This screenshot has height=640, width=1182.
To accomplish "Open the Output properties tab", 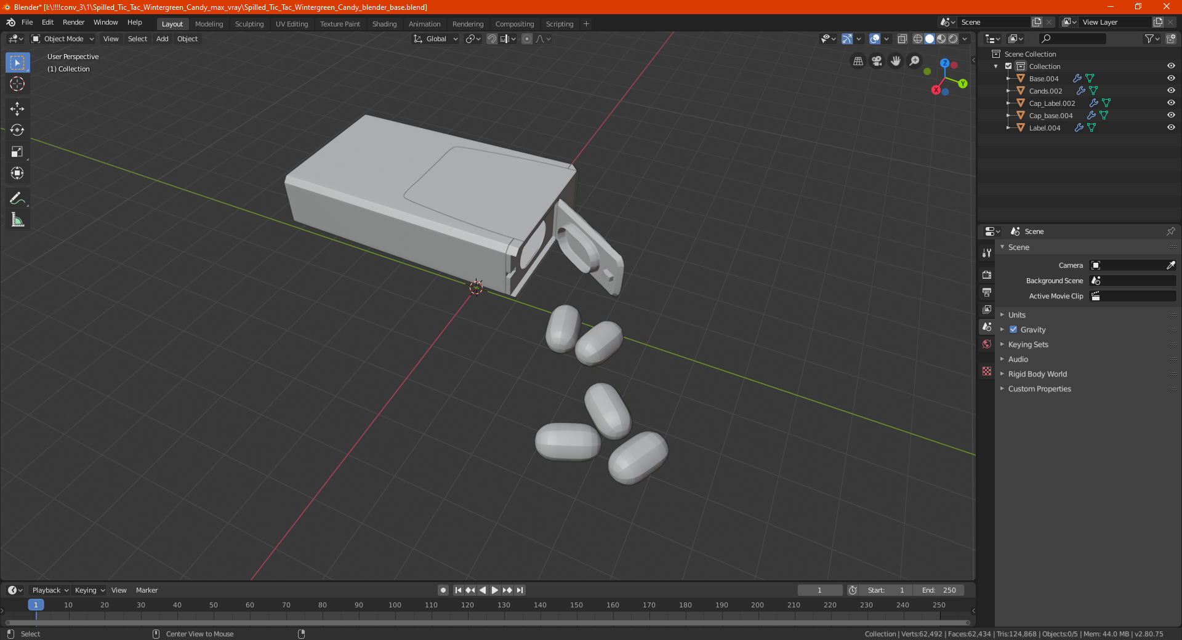I will click(987, 292).
